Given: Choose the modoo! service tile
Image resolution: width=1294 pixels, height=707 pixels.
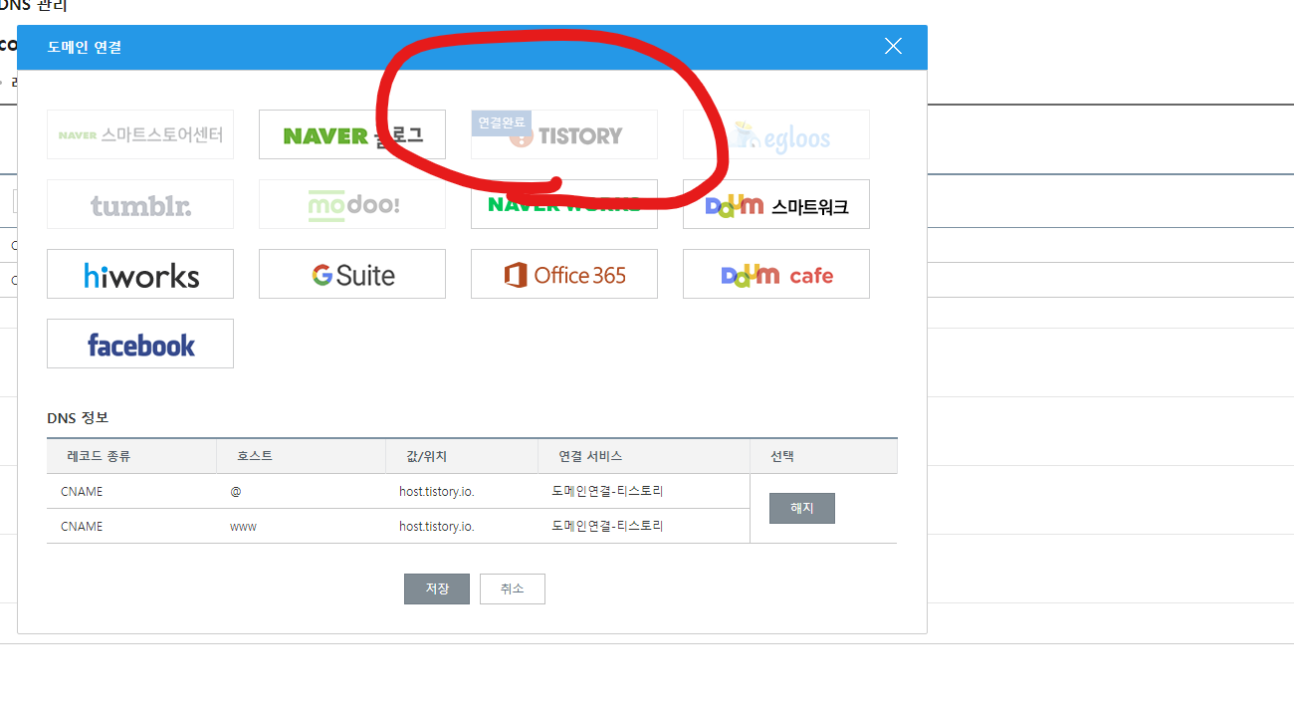Looking at the screenshot, I should pyautogui.click(x=352, y=204).
